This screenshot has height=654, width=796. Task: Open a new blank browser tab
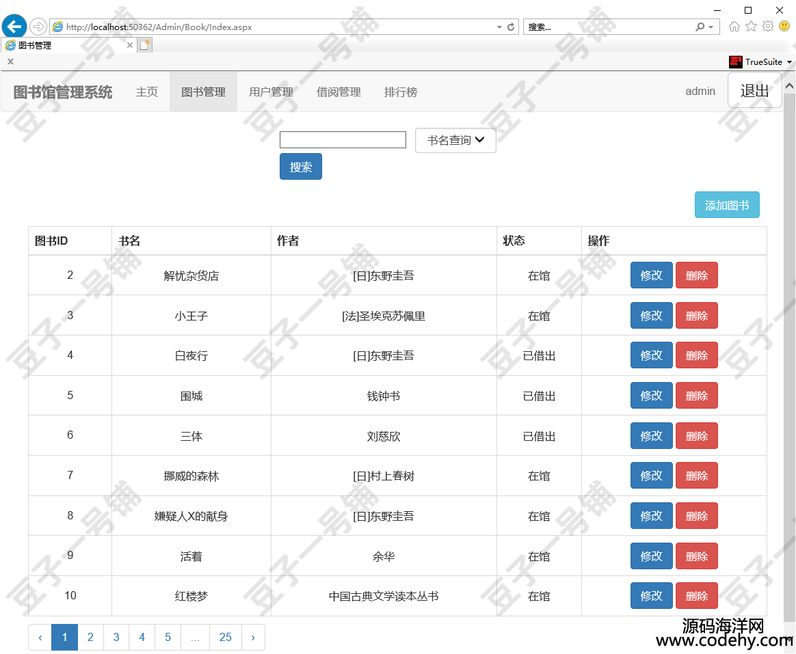pos(144,45)
